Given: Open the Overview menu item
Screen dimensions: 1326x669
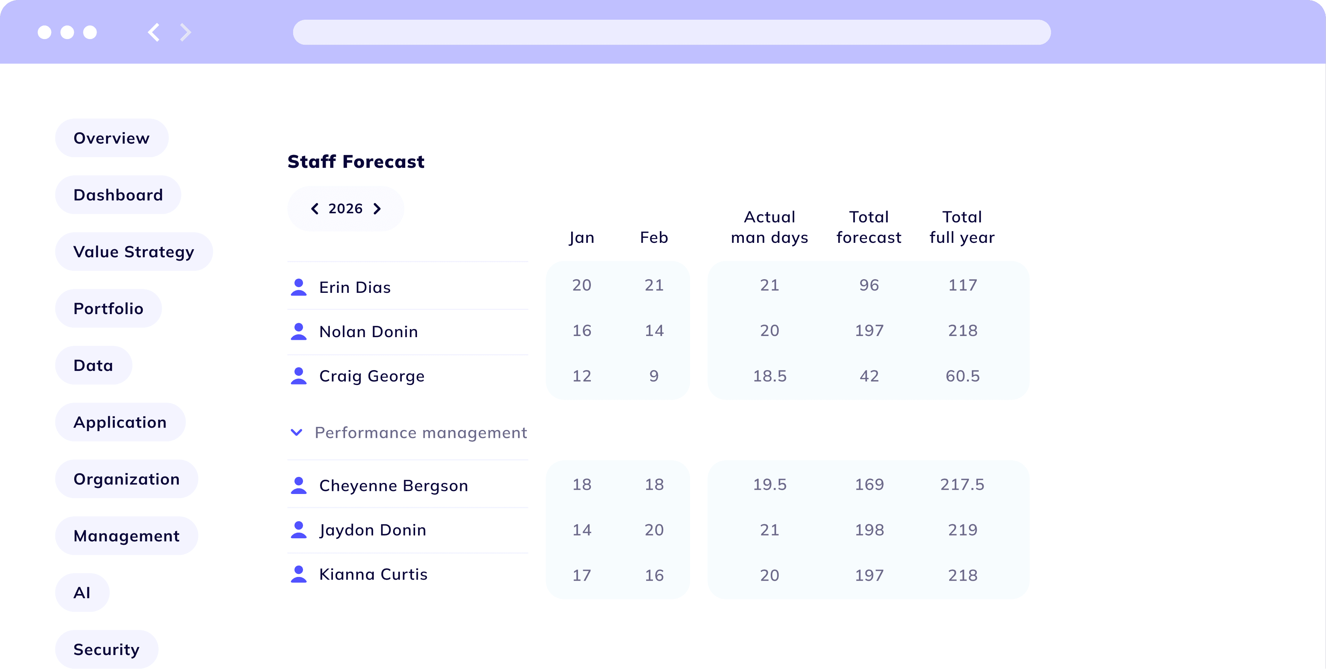Looking at the screenshot, I should pos(112,138).
